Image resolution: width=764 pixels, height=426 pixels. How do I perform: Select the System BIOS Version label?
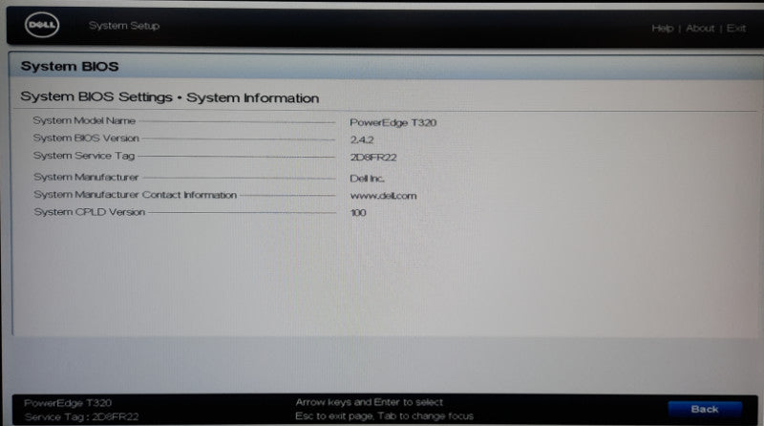click(86, 138)
